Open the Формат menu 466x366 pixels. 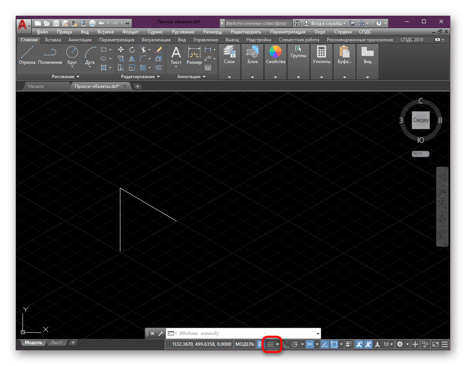pos(130,32)
